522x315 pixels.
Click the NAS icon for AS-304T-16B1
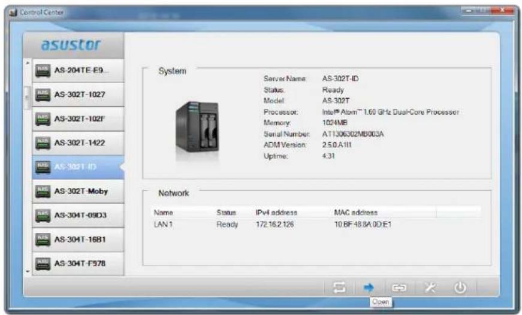(x=43, y=240)
